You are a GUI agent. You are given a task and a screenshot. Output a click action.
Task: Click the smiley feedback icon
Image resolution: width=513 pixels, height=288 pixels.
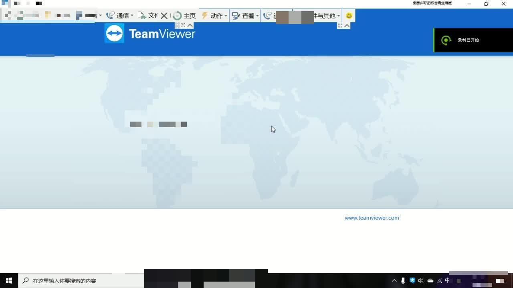349,16
